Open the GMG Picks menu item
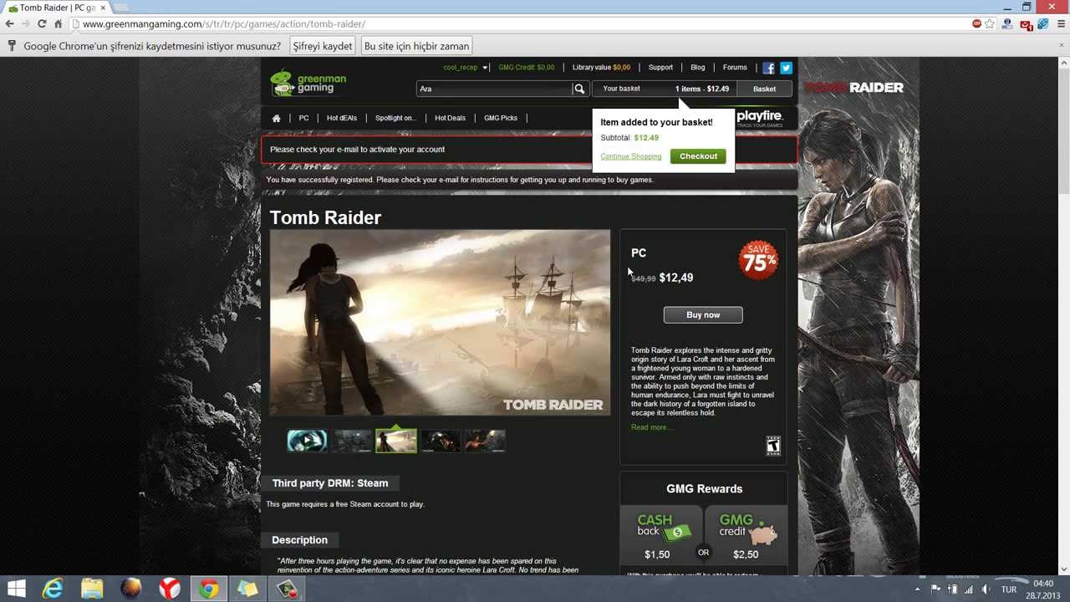 pos(501,118)
